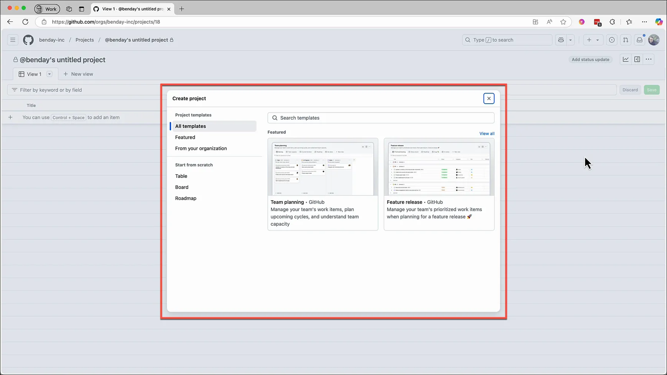Bookmark the page with the star icon
The image size is (667, 375).
pyautogui.click(x=563, y=22)
